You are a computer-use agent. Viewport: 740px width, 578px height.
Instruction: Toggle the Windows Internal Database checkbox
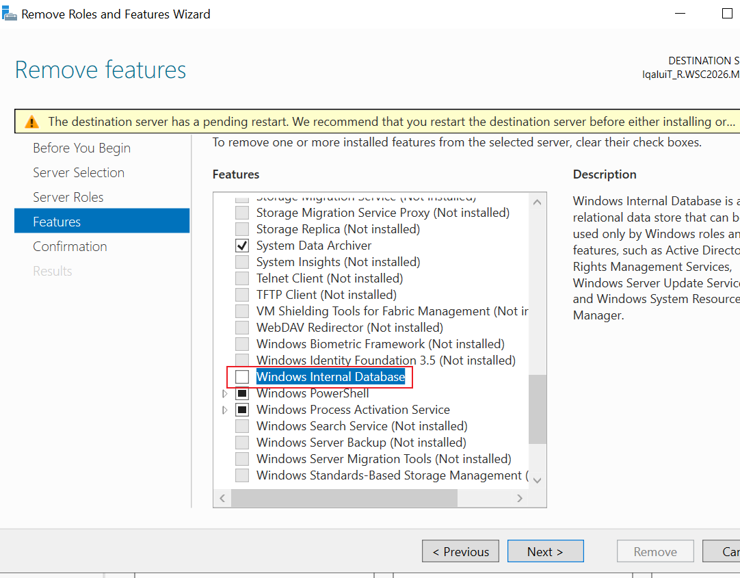click(x=242, y=376)
